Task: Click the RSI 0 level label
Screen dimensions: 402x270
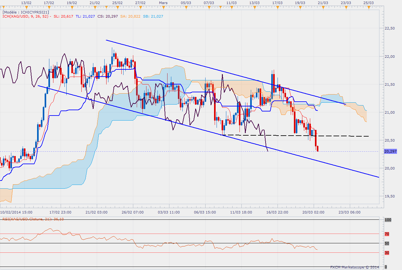Action: [x=386, y=267]
